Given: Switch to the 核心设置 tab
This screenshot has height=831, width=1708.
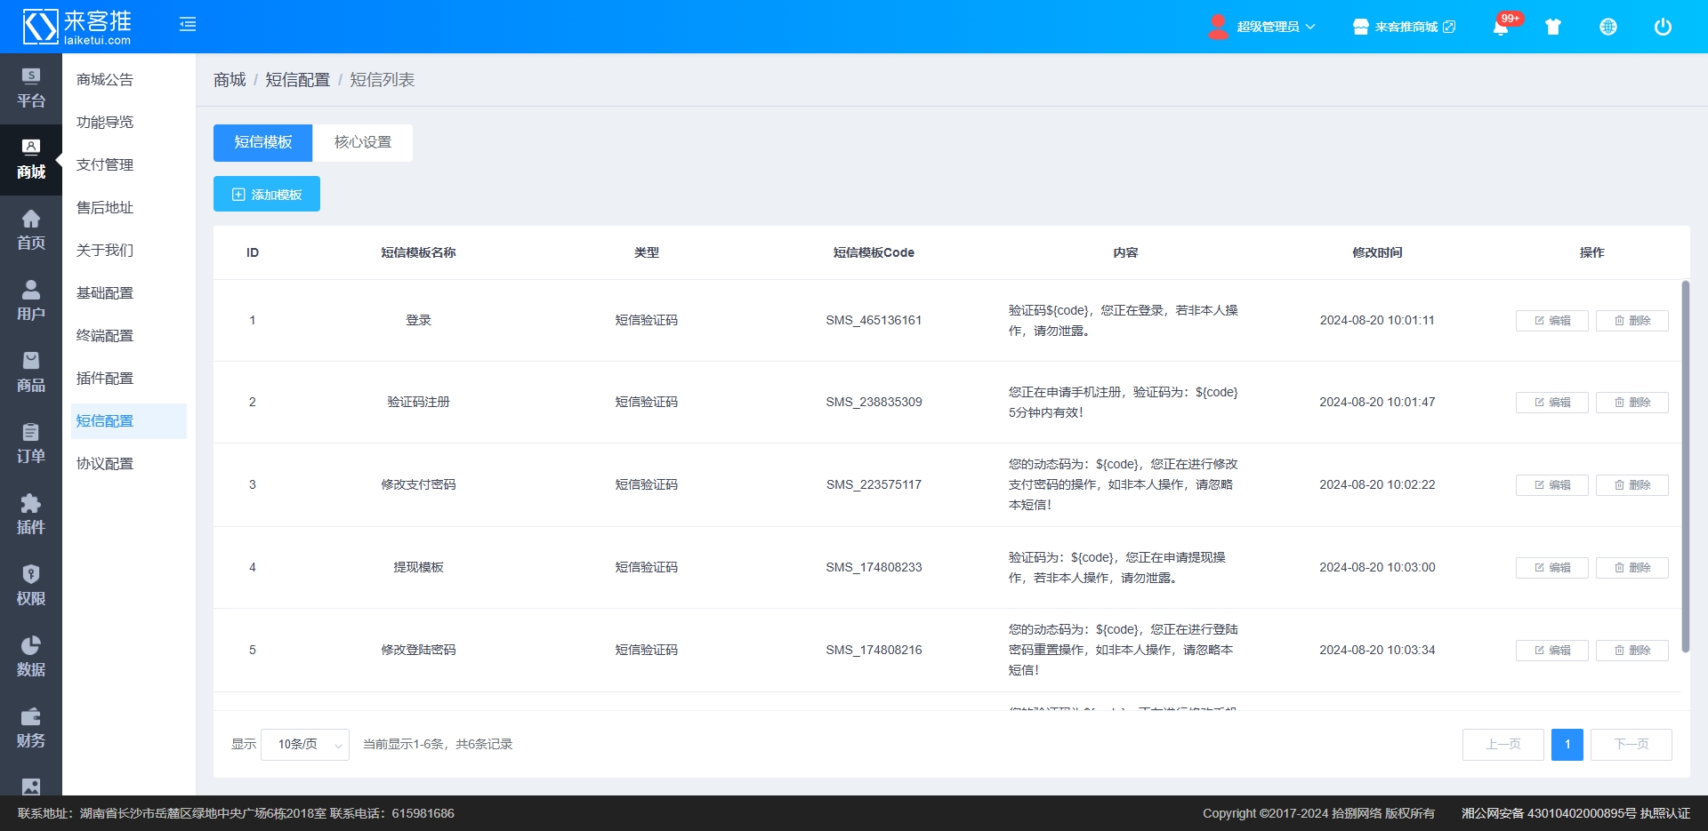Looking at the screenshot, I should pos(363,142).
